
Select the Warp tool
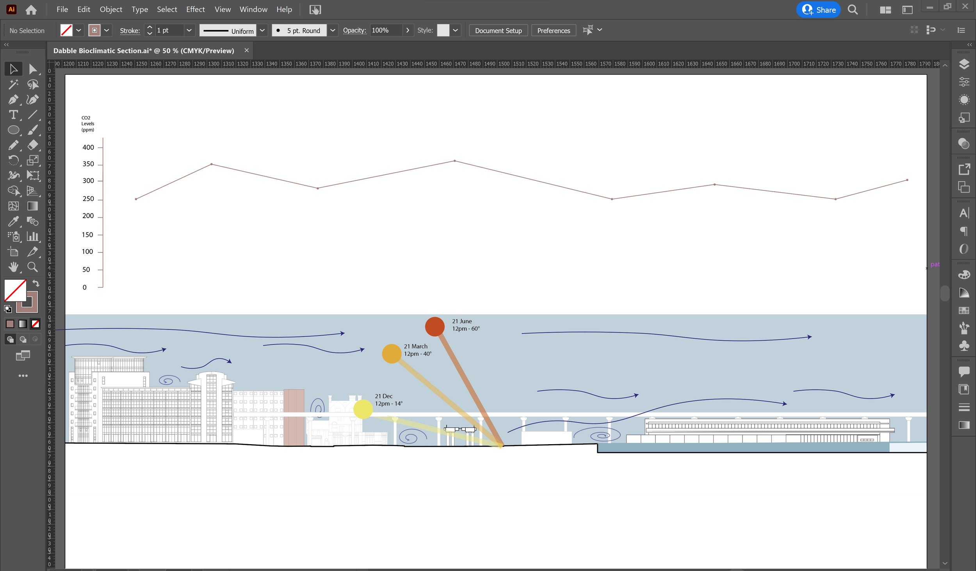pyautogui.click(x=13, y=176)
